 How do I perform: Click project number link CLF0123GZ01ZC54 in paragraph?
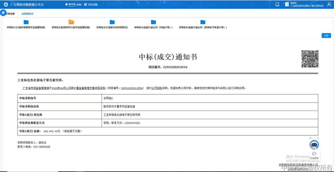(132, 88)
